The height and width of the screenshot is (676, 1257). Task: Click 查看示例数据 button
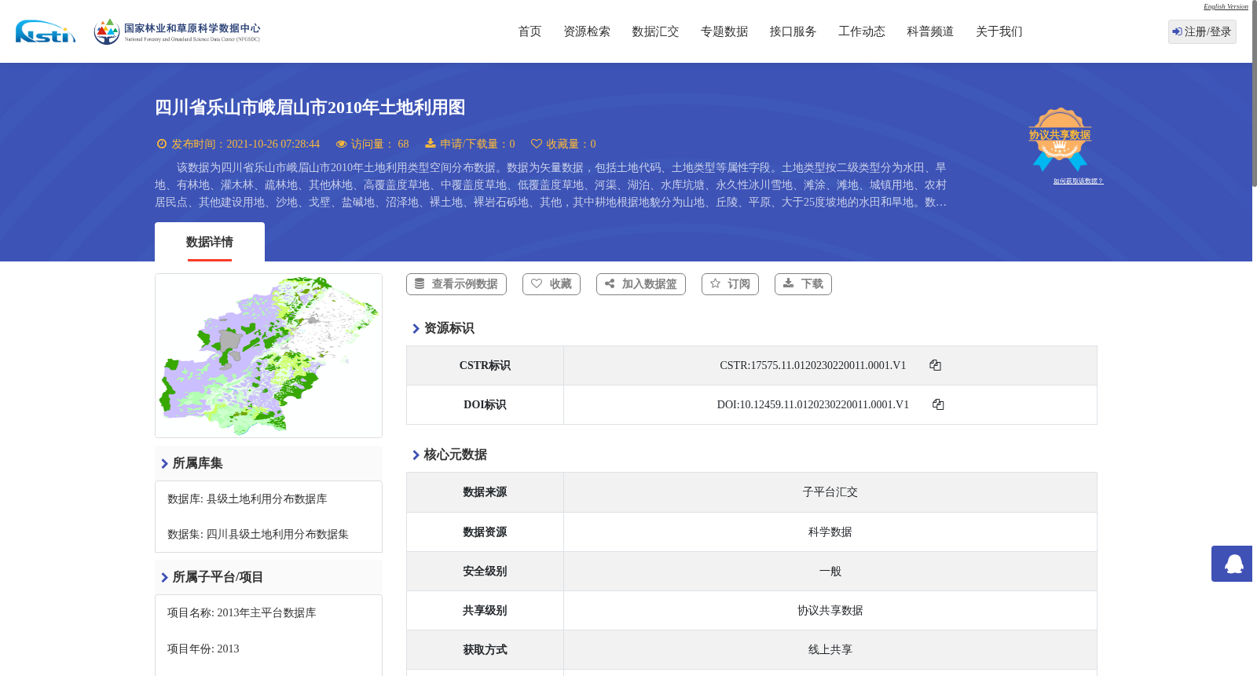click(456, 284)
